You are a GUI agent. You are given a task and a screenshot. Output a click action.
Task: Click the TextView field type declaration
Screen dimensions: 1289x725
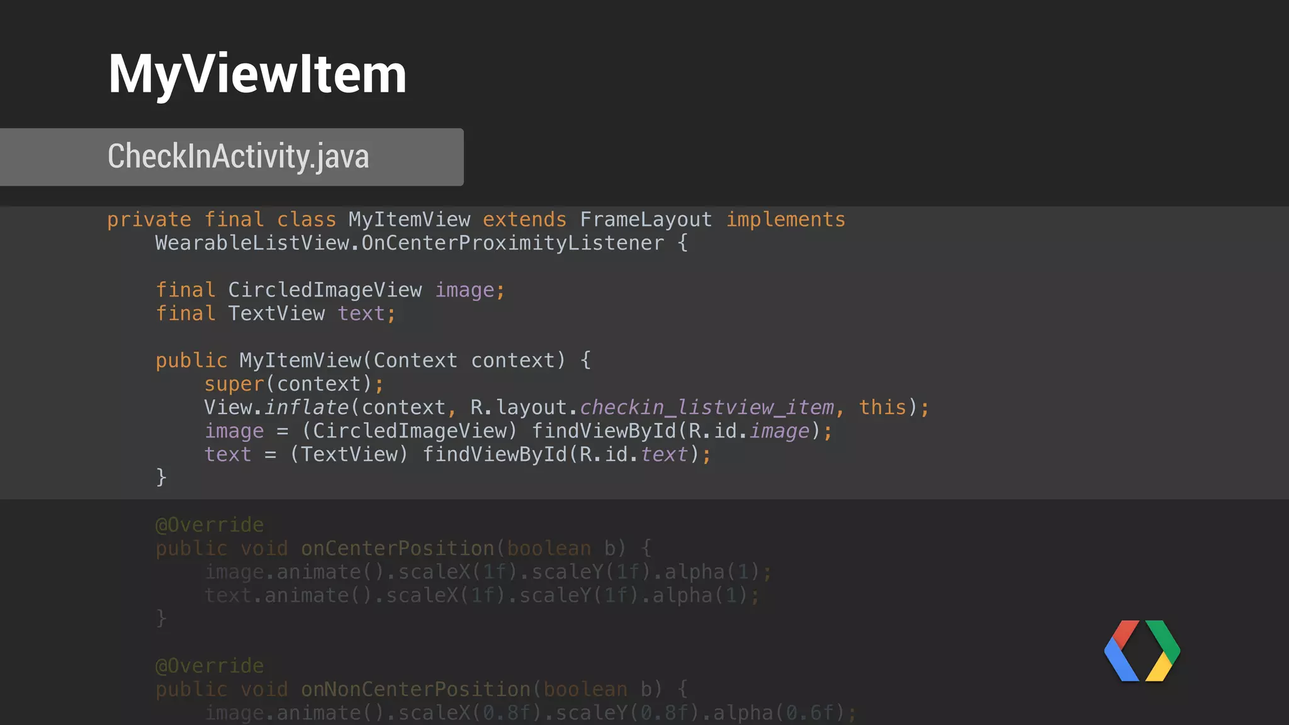pyautogui.click(x=276, y=313)
